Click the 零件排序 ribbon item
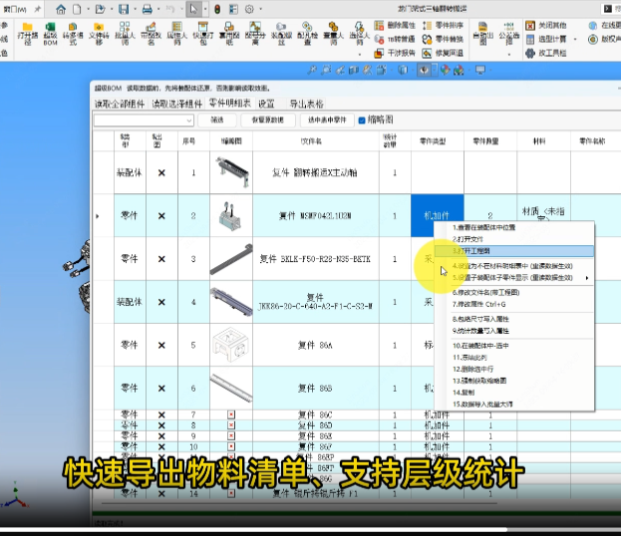The width and height of the screenshot is (621, 536). pyautogui.click(x=443, y=26)
